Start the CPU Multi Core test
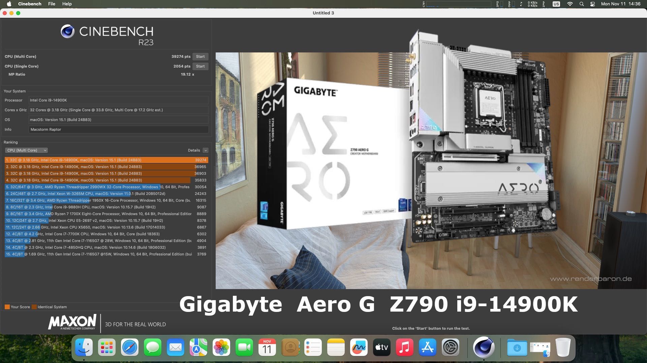Screen dimensions: 647x363 click(200, 56)
